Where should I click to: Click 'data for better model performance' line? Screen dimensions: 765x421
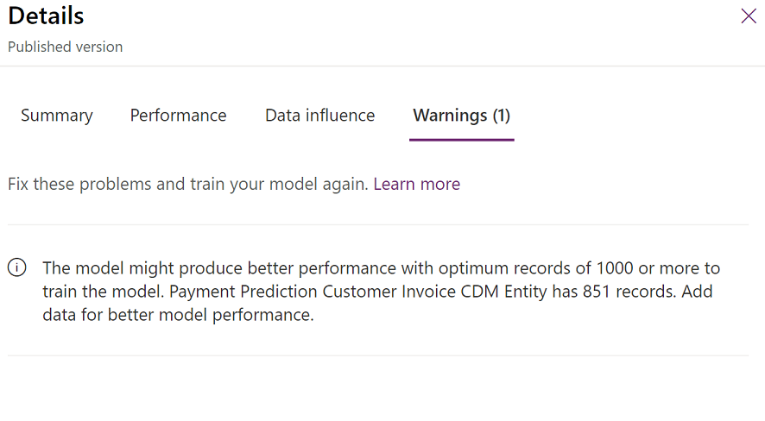[x=177, y=315]
